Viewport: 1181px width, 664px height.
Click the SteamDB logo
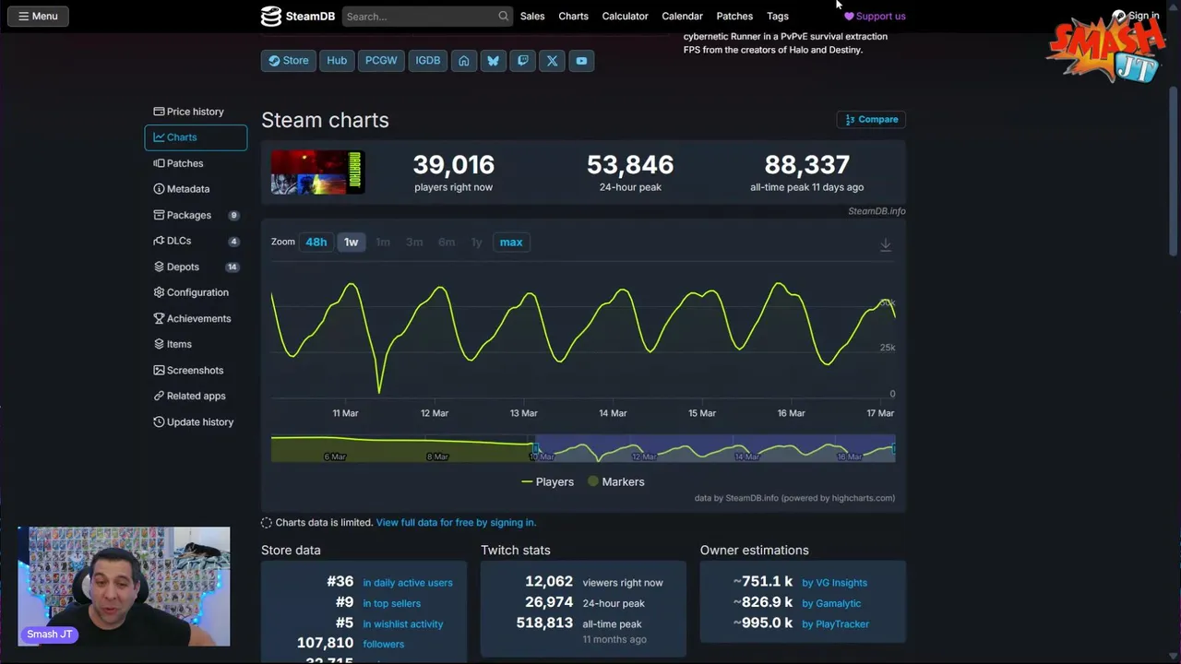point(297,16)
